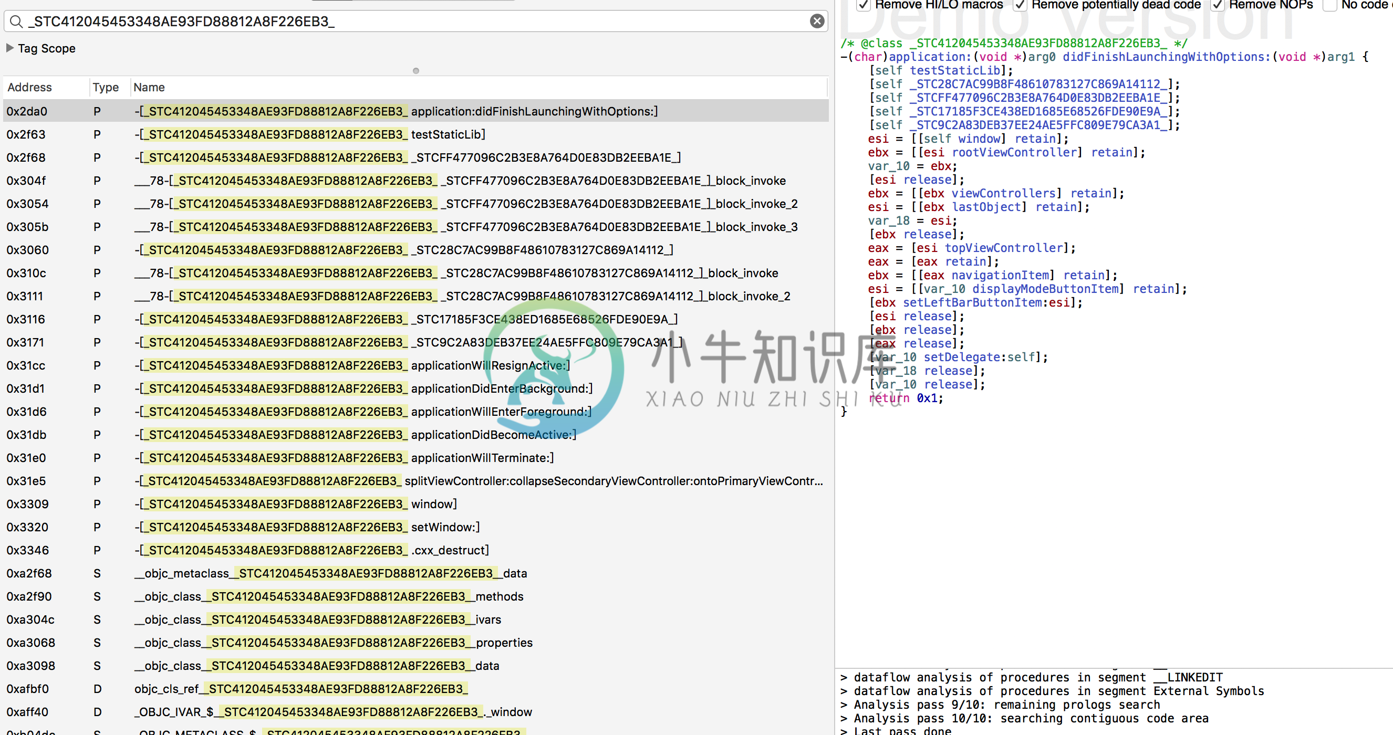Select applicationDidBecomeActive: row
Screen dimensions: 1393x735
point(415,435)
